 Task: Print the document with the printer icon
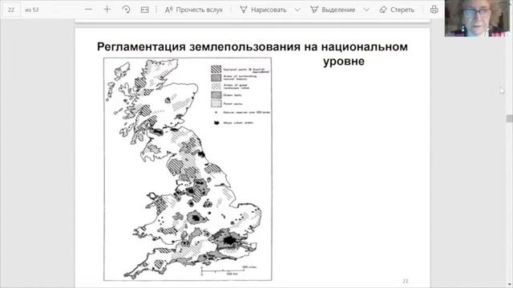click(434, 10)
